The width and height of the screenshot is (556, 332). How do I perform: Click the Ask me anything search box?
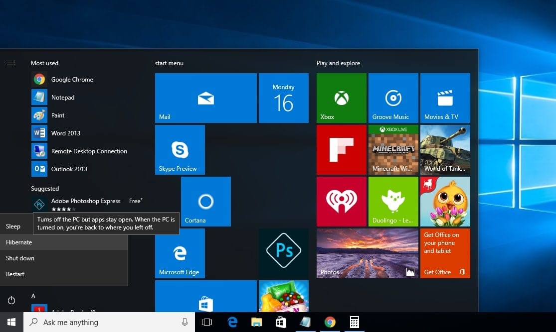coord(109,322)
